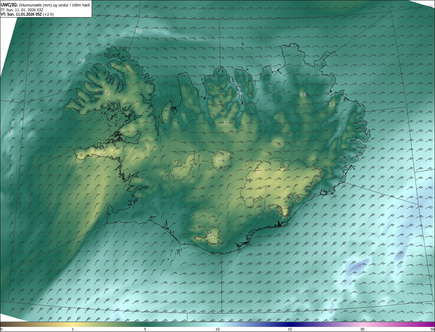Image resolution: width=435 pixels, height=332 pixels.
Task: Click the 'VT: Sun. 11.01.2026 05Z (+2 h)' line
Action: click(x=27, y=14)
